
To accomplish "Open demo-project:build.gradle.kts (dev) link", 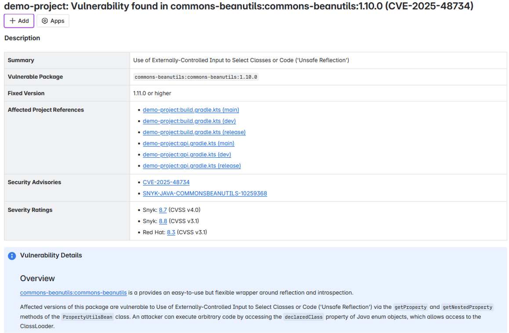I will [189, 121].
